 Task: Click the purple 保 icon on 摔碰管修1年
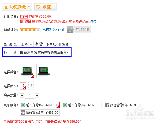(x=107, y=105)
